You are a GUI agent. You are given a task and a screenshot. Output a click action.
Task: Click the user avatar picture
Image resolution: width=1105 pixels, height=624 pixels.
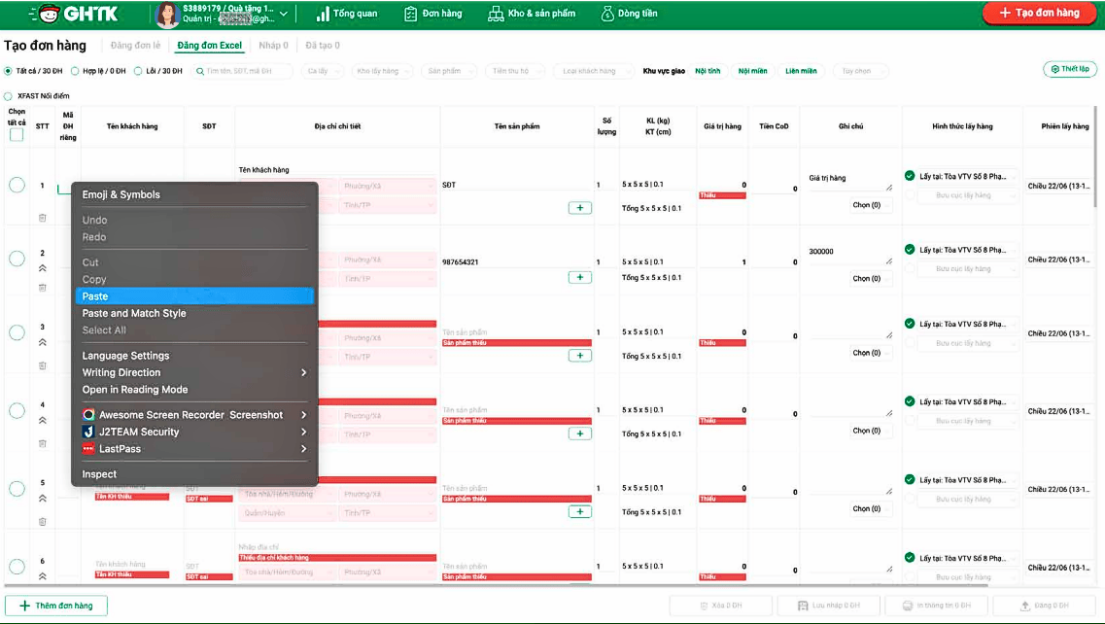[167, 15]
